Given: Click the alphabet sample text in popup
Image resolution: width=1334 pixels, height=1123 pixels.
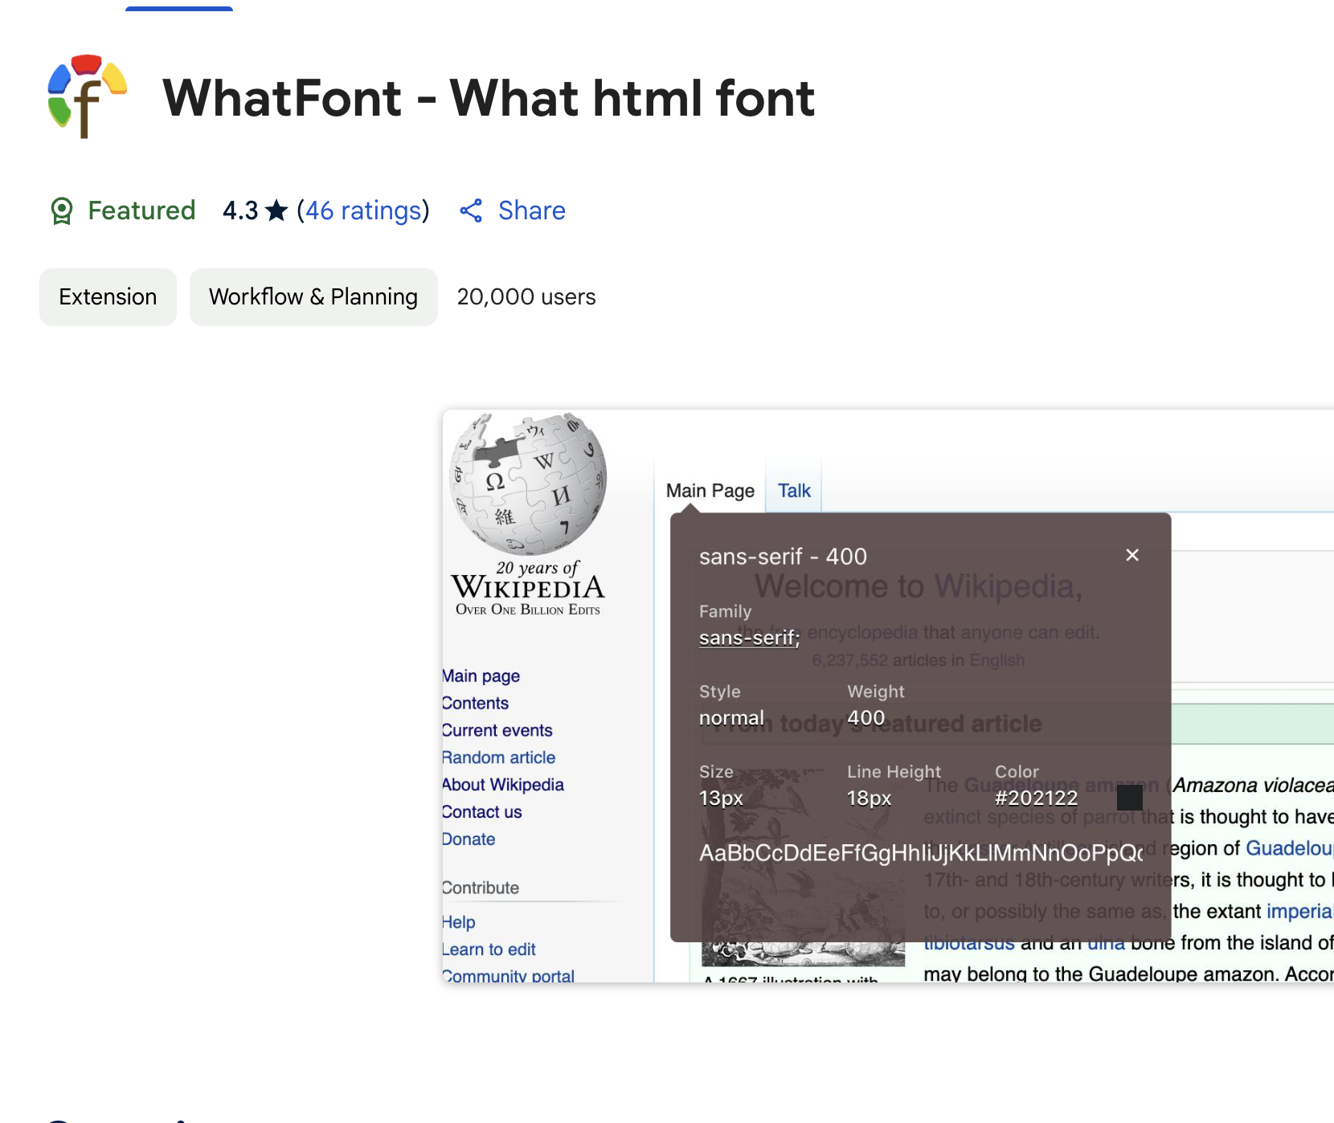Looking at the screenshot, I should 921,853.
